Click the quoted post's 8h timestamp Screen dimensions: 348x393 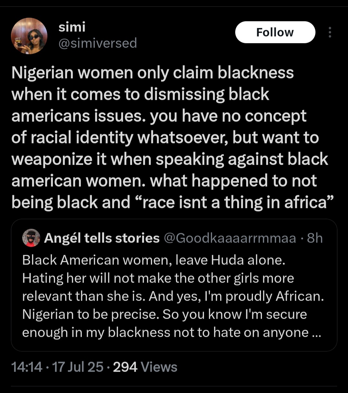coord(315,238)
